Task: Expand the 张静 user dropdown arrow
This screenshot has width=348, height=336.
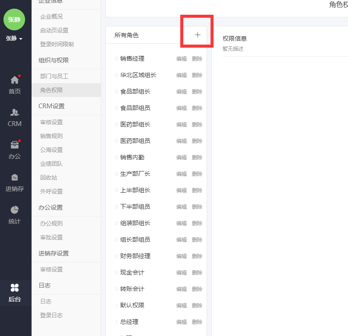Action: click(x=21, y=39)
